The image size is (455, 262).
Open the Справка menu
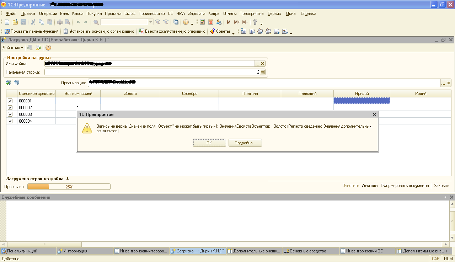308,14
